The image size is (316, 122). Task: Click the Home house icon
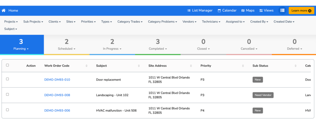coord(3,10)
